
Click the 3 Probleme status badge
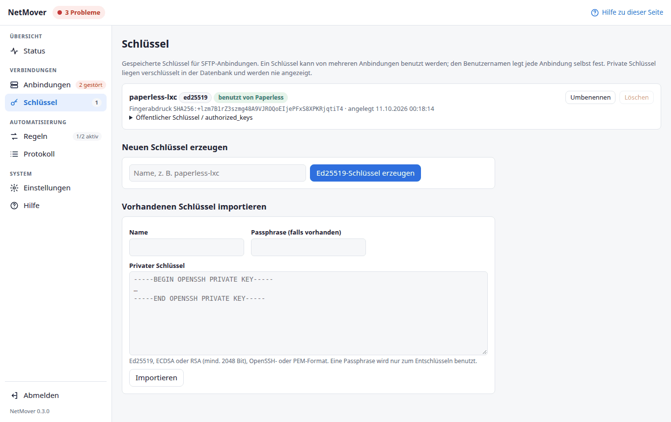79,12
